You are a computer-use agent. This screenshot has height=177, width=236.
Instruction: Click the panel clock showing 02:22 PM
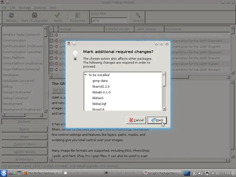(223, 173)
